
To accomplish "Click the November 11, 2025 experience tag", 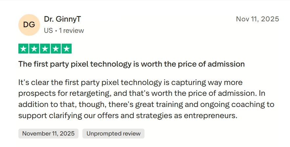I will [x=48, y=134].
